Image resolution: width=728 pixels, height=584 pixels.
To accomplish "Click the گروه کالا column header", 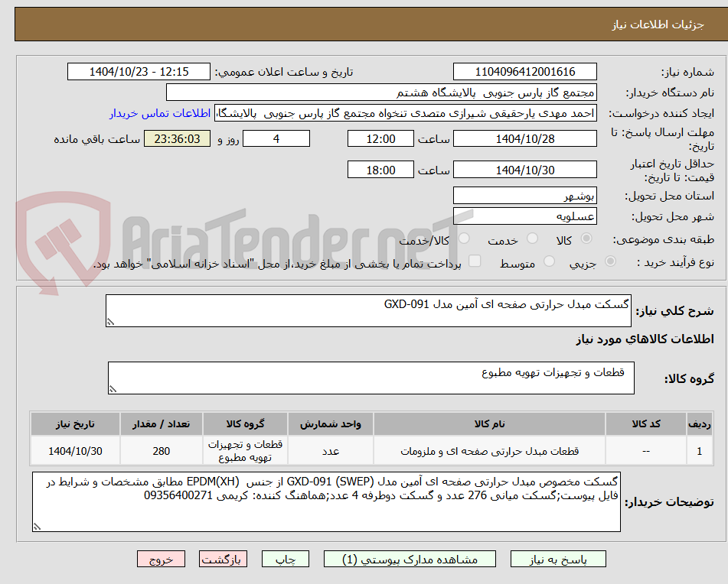I will click(245, 423).
